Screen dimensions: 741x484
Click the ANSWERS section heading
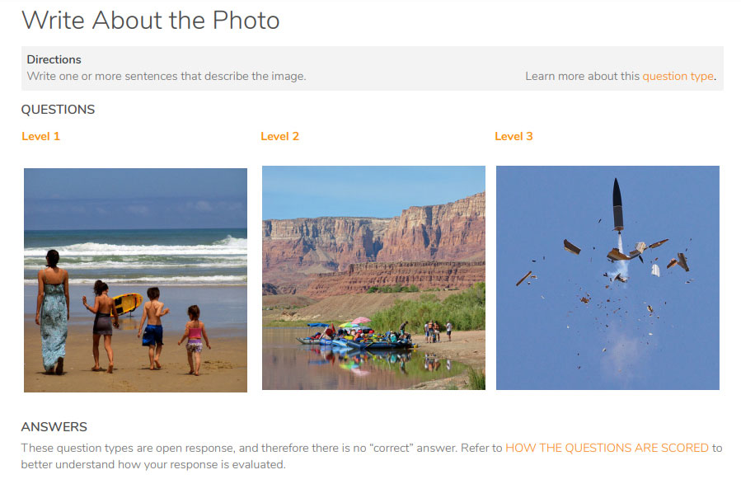[54, 427]
